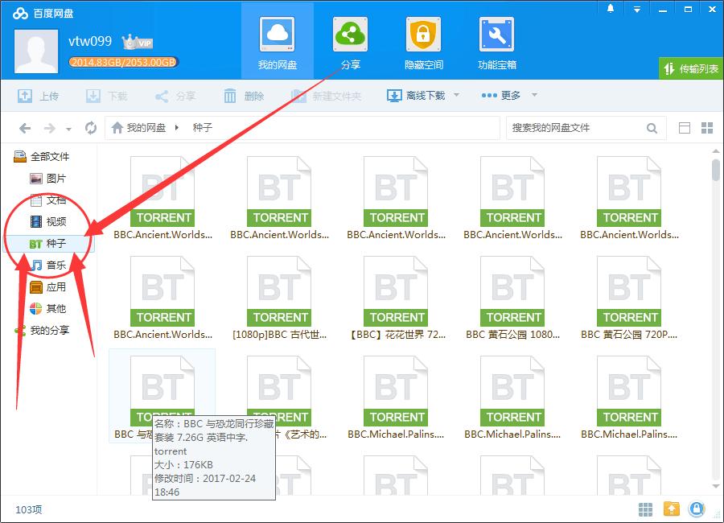
Task: Click the 分享 share toolbar button
Action: pyautogui.click(x=175, y=96)
